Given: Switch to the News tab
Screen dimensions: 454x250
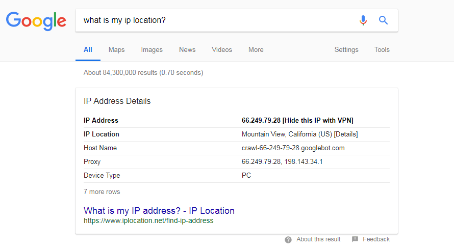Looking at the screenshot, I should click(x=187, y=50).
